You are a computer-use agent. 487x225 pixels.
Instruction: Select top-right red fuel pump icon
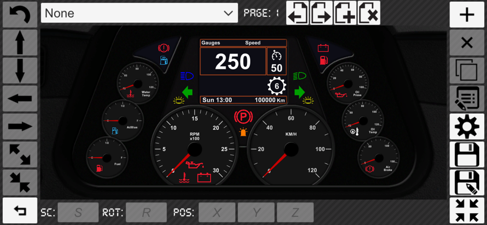click(x=323, y=59)
